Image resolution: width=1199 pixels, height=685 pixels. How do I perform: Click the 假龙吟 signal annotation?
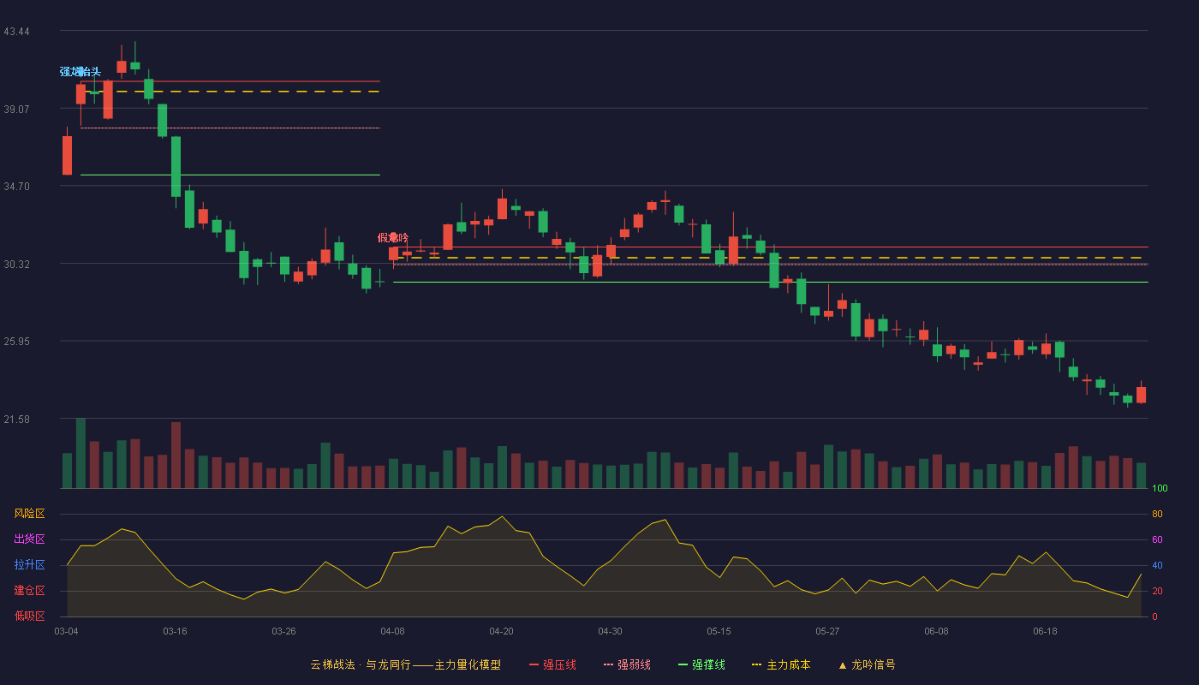393,237
